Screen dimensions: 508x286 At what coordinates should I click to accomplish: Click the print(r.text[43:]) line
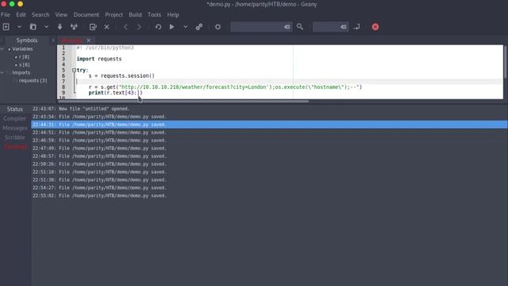(115, 93)
